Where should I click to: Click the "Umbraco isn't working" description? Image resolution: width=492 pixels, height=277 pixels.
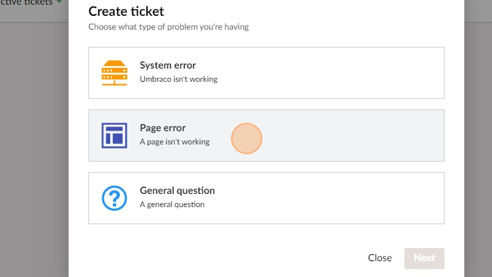[178, 79]
